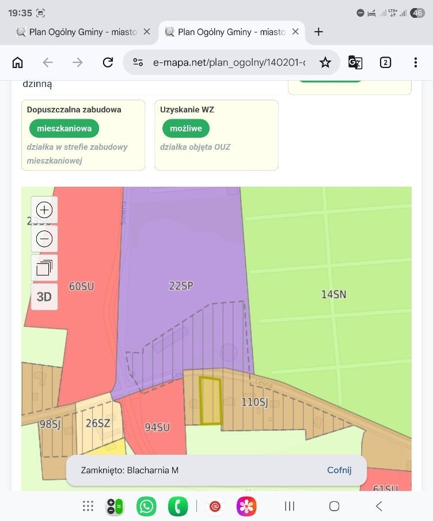Zoom in on the map
The height and width of the screenshot is (521, 433).
coord(44,210)
